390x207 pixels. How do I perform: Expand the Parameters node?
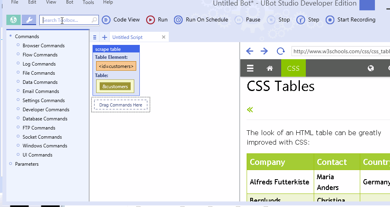pyautogui.click(x=11, y=163)
